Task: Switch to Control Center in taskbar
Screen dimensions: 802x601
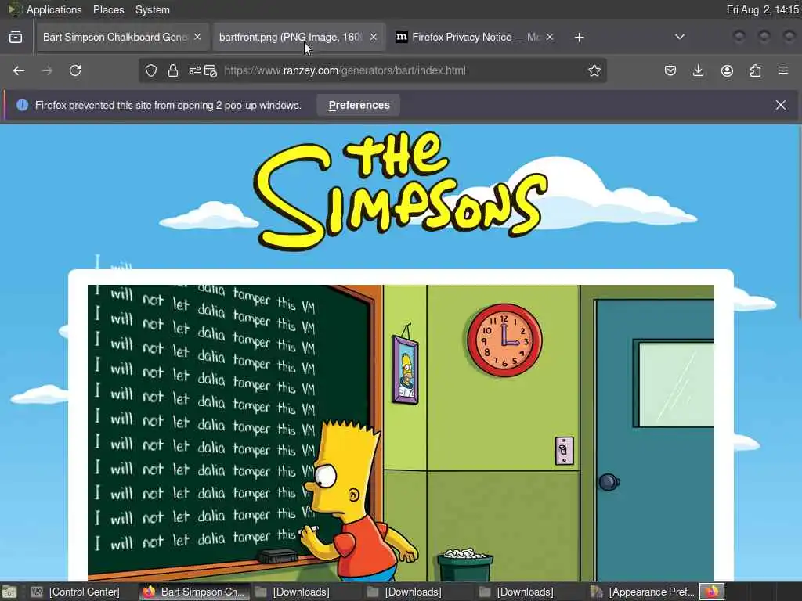Action: coord(75,592)
